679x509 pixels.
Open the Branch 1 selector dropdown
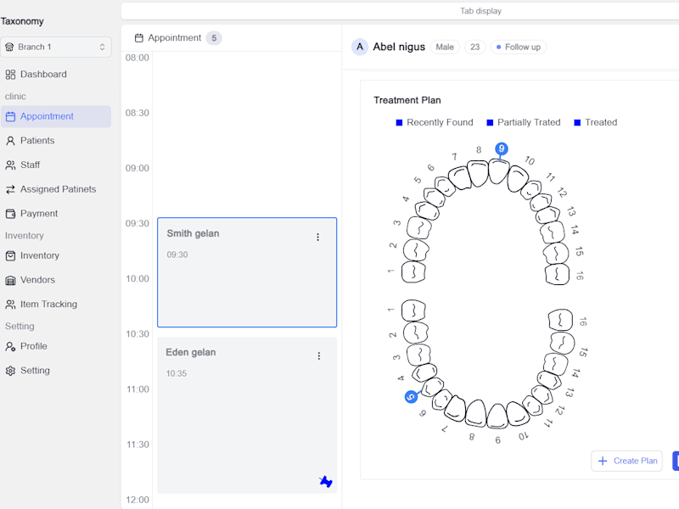coord(56,47)
